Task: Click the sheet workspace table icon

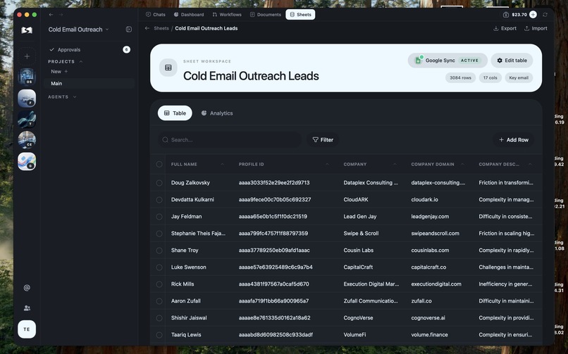Action: tap(168, 68)
